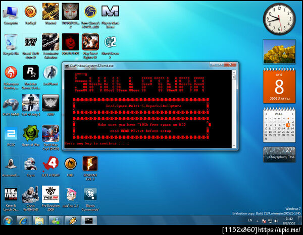Open the GRID game shortcut
Viewport: 303px width, 235px height.
click(50, 106)
